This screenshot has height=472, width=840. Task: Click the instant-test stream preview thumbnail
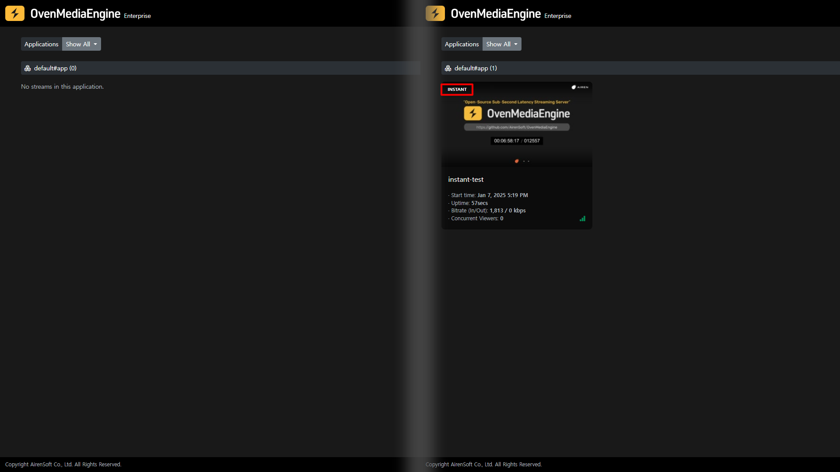[x=517, y=151]
